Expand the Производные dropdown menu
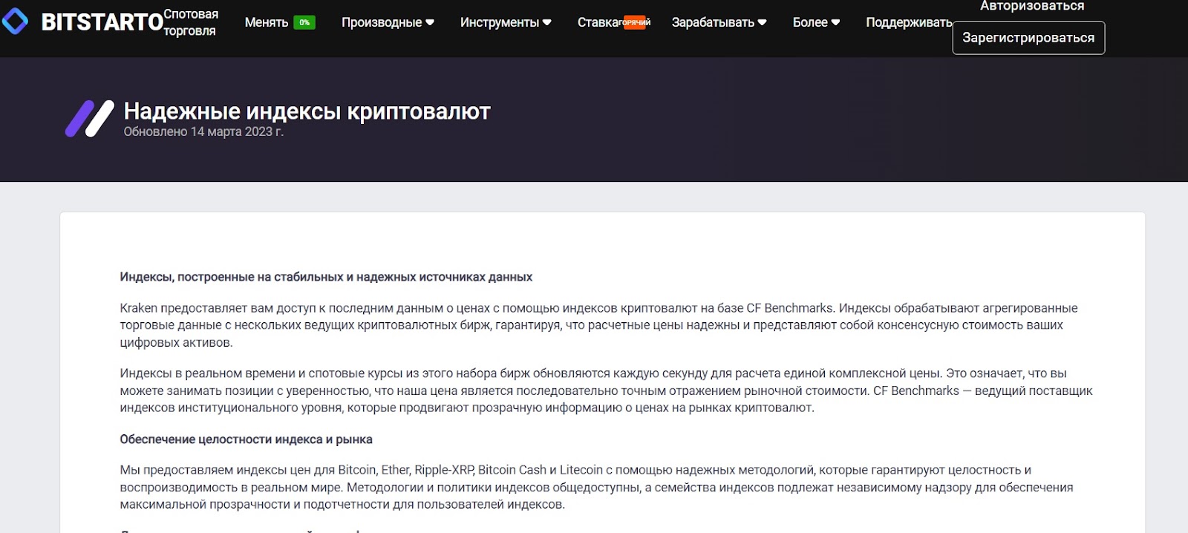Image resolution: width=1188 pixels, height=533 pixels. point(388,22)
